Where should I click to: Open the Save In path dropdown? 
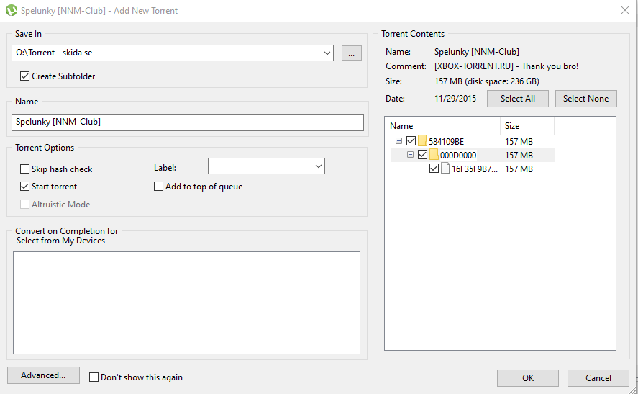tap(327, 53)
